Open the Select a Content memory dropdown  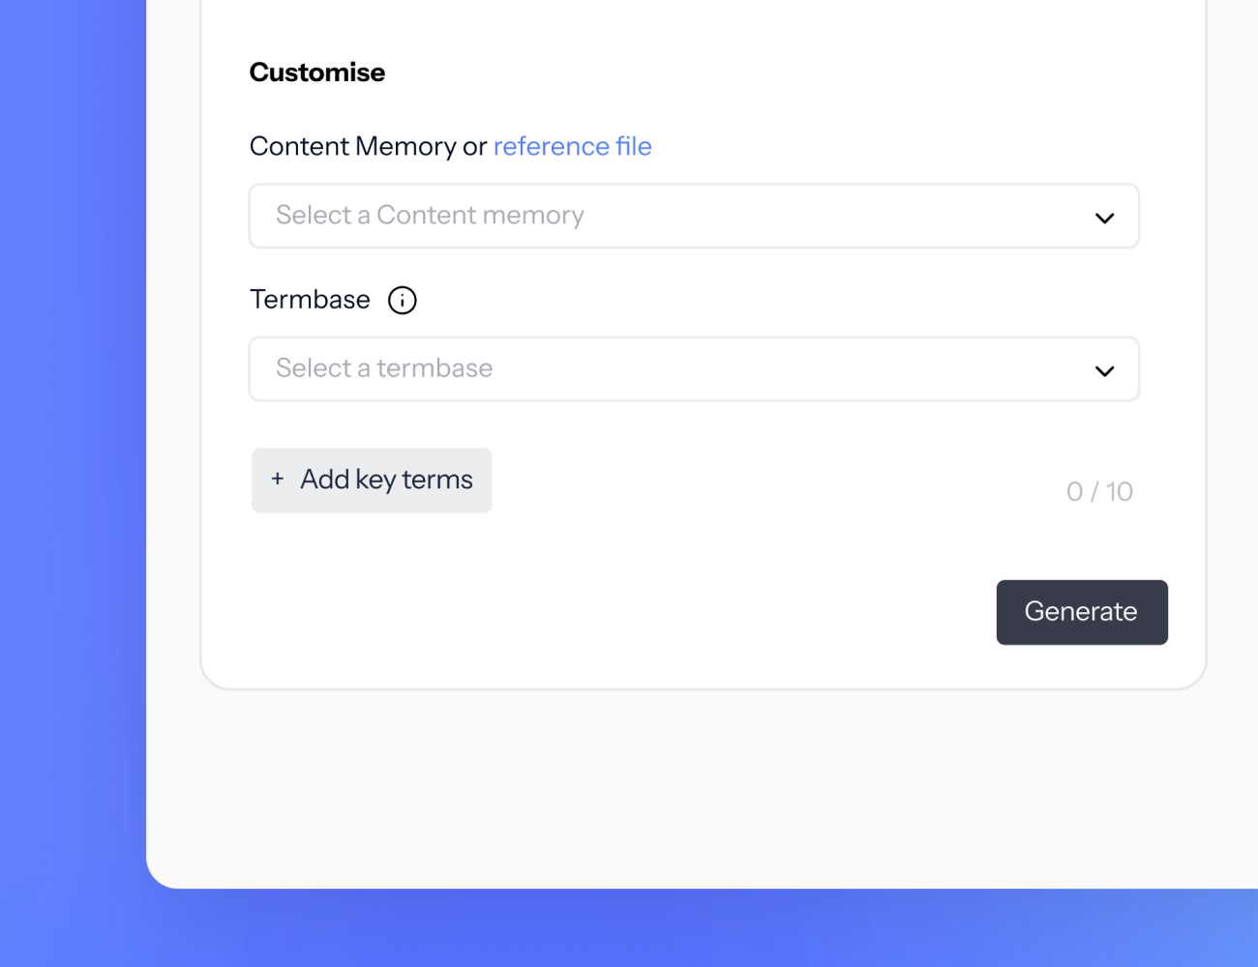click(694, 216)
